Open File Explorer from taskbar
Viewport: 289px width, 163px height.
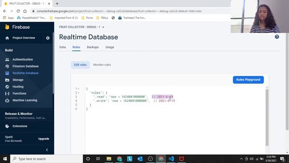point(109,159)
